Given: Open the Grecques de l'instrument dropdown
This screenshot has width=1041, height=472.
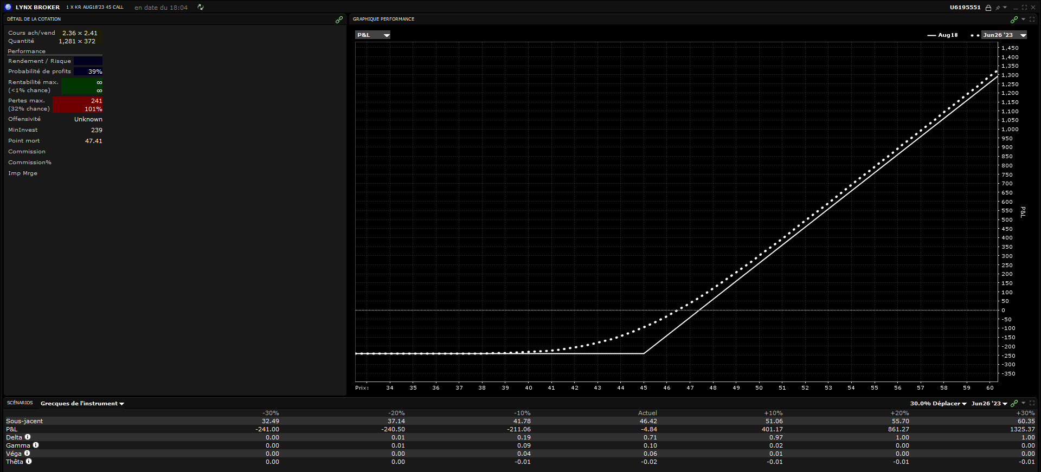Looking at the screenshot, I should tap(82, 404).
